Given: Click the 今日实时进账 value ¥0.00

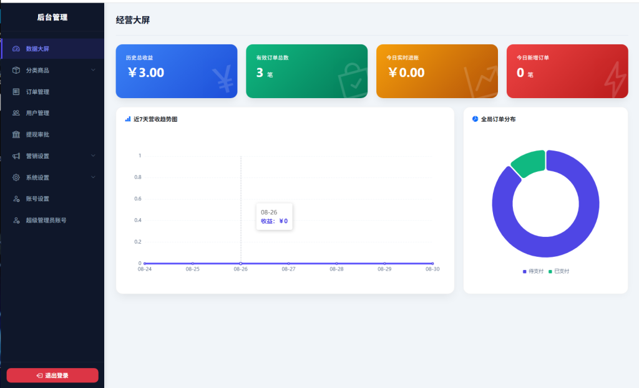Looking at the screenshot, I should (x=406, y=72).
